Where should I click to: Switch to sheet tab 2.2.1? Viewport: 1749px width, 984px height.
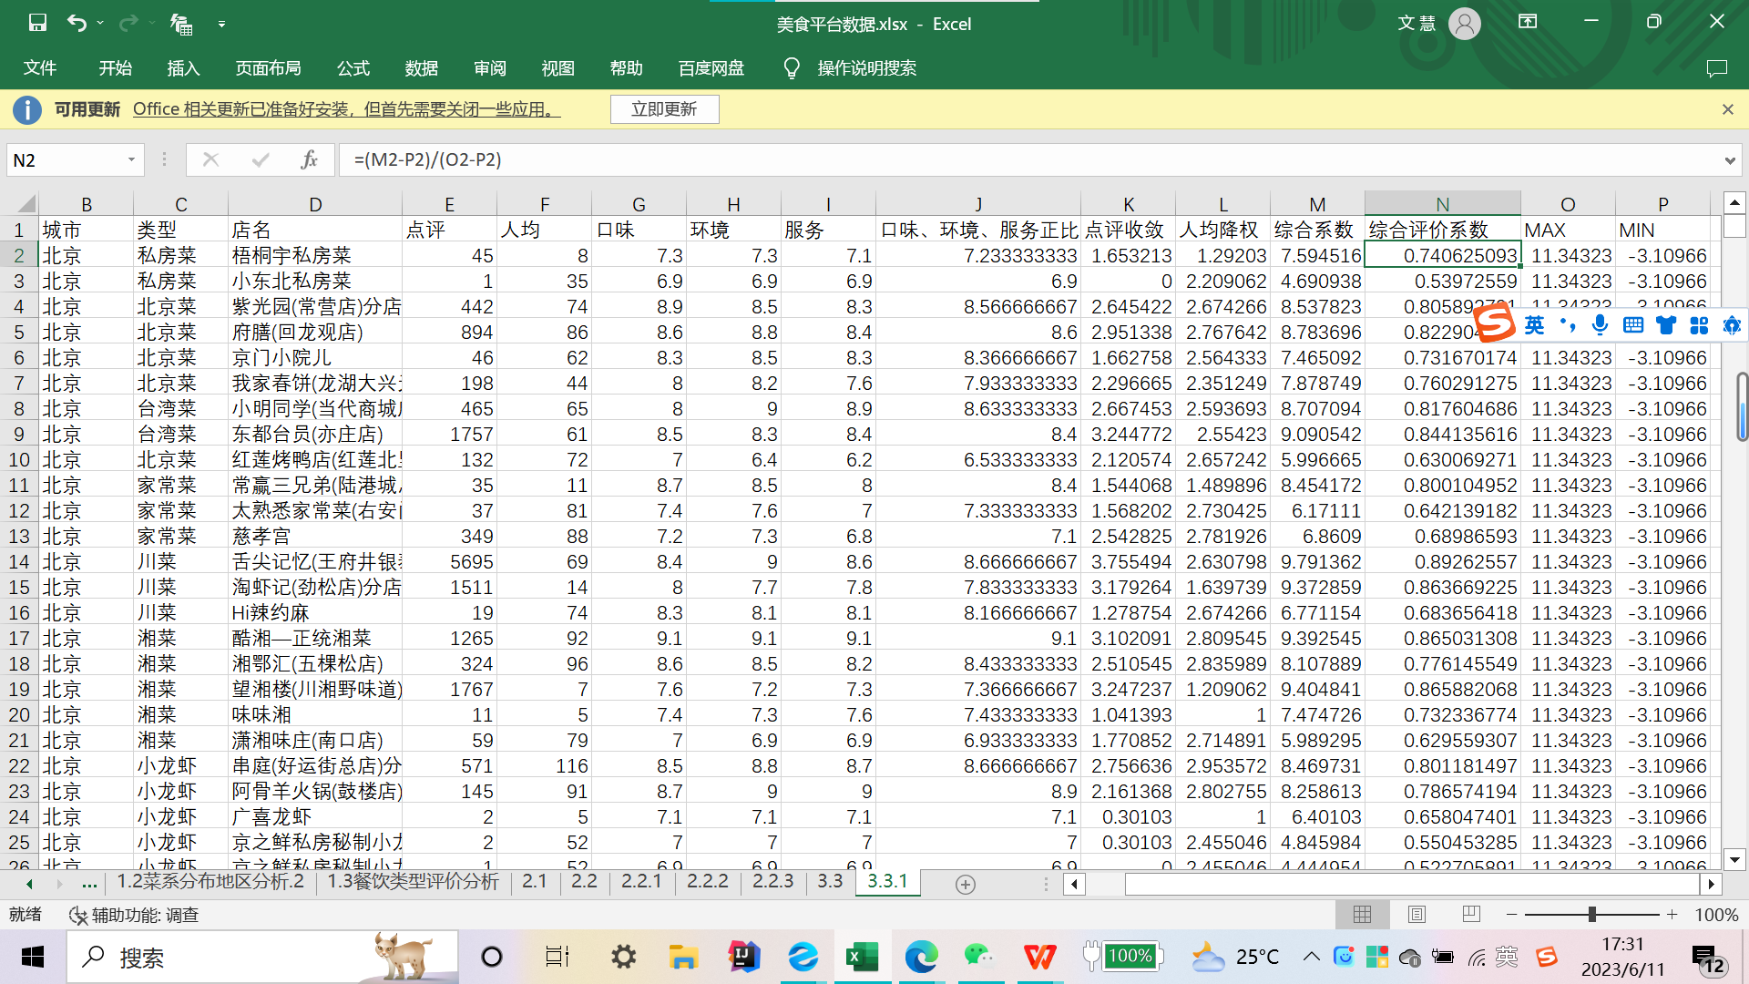point(641,881)
